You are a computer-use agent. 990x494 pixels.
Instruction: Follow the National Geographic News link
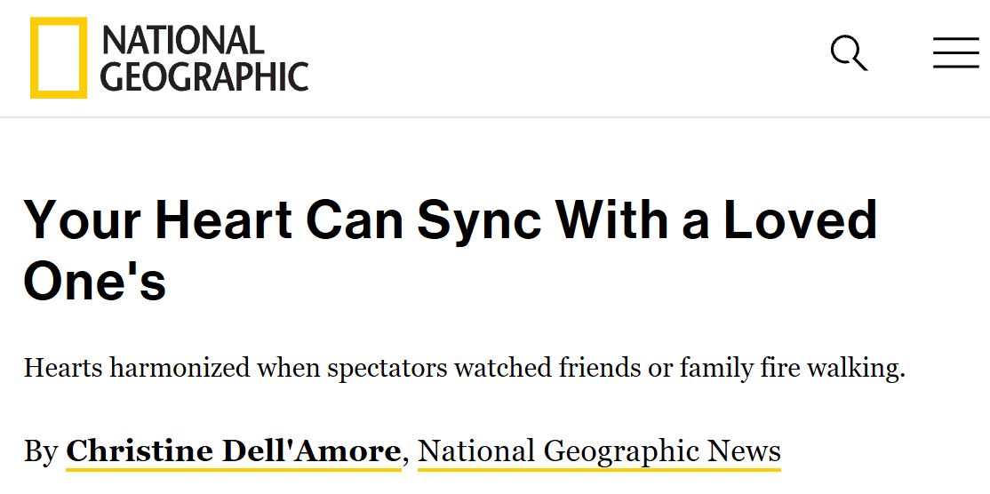(x=599, y=451)
